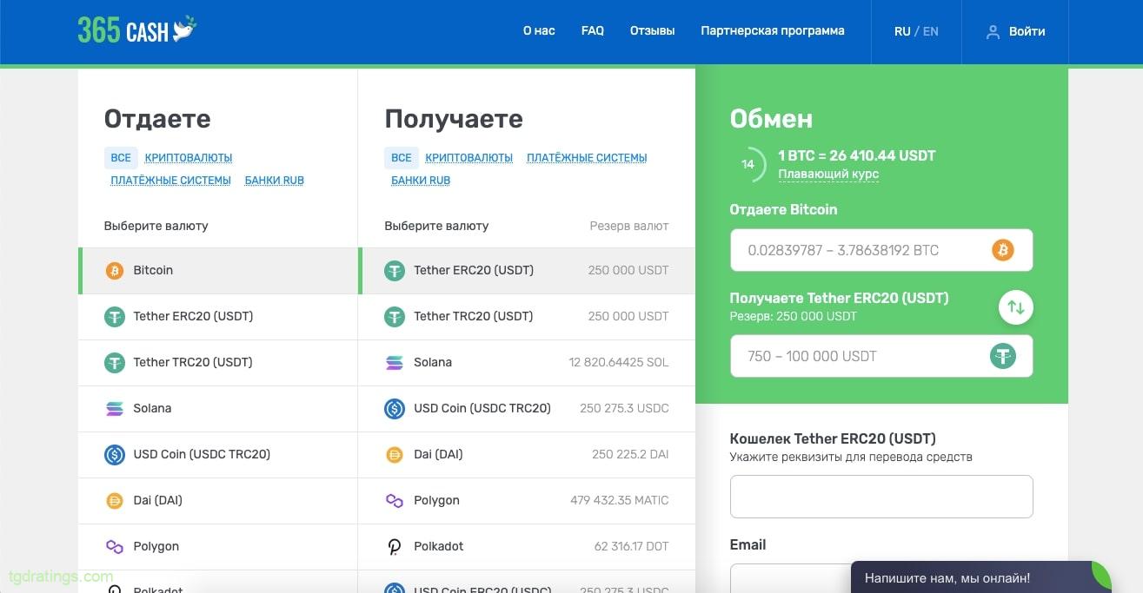Screen dimensions: 1143x593
Task: Click Tether ERC20 icon in Отдаете list
Action: [x=115, y=317]
